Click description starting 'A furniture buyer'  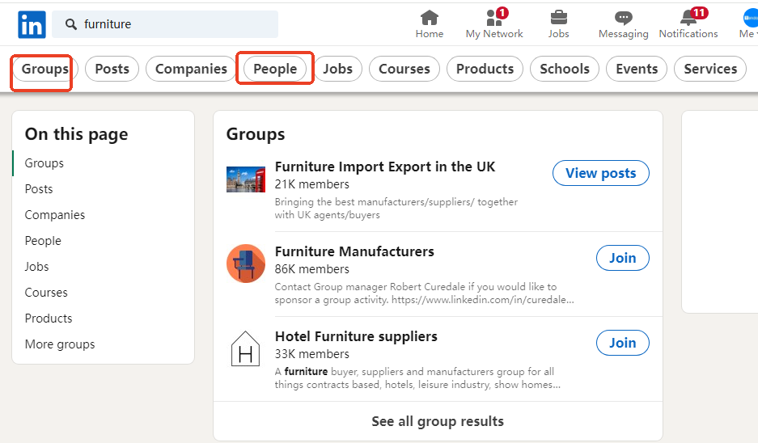(417, 378)
